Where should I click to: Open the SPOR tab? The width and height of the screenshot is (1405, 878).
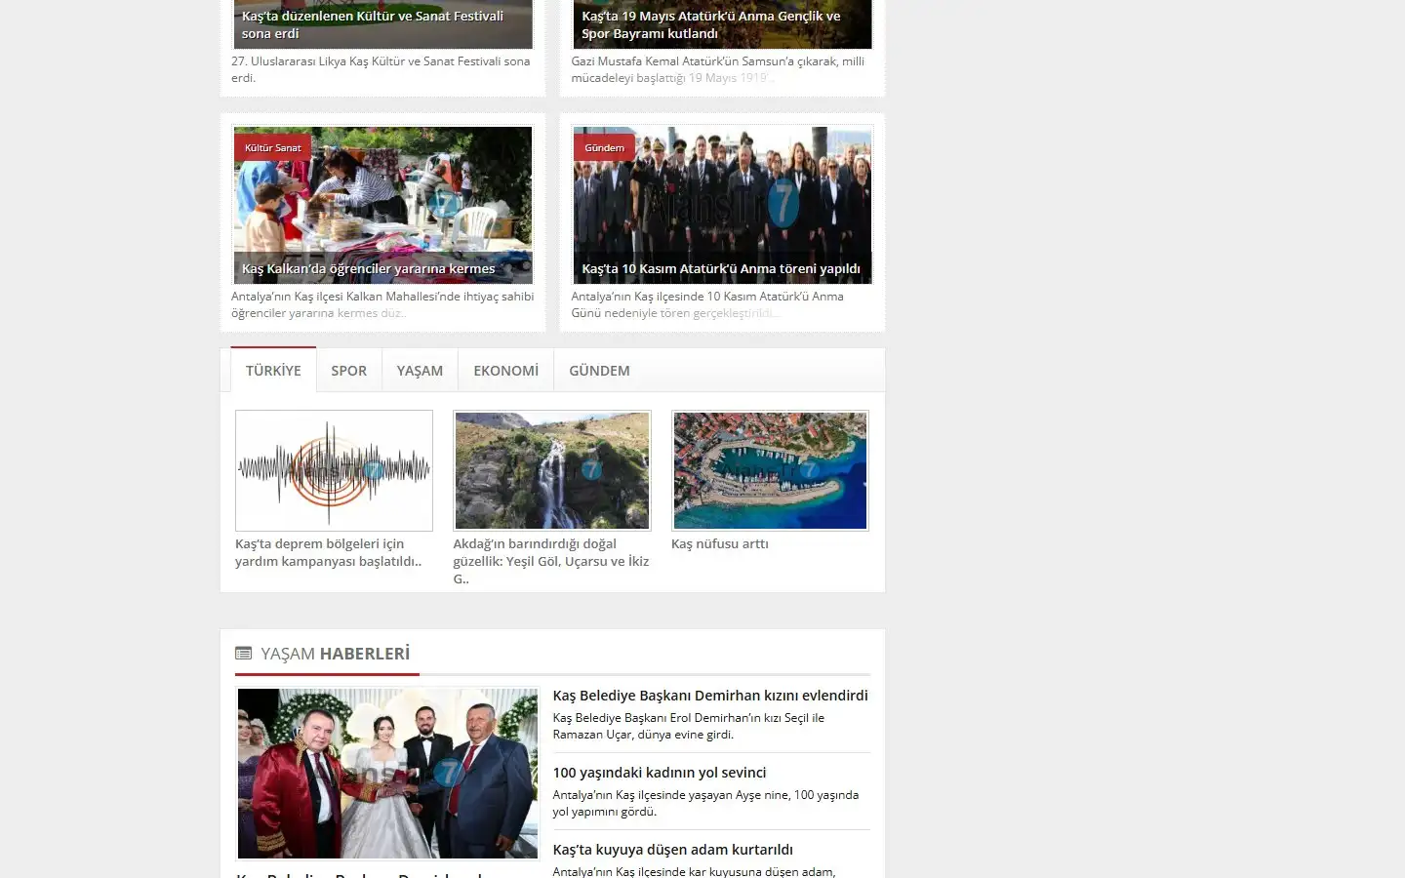coord(348,371)
